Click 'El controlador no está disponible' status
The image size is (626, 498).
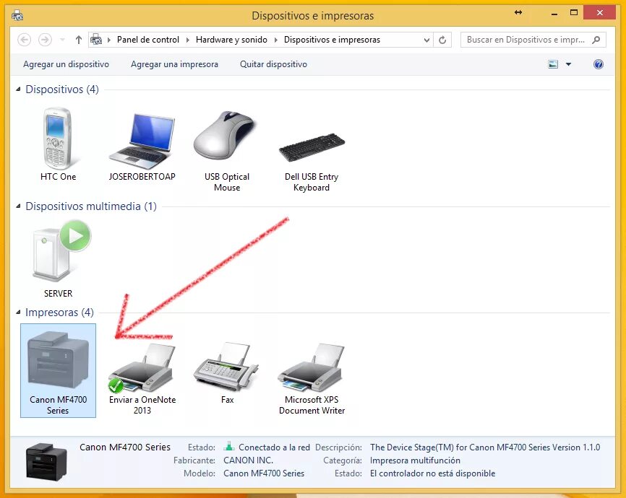pos(432,473)
